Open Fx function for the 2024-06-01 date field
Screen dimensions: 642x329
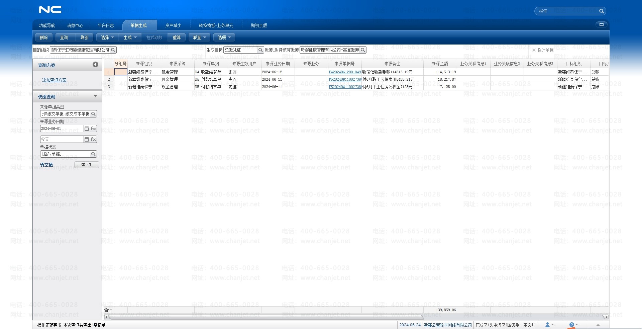(94, 129)
